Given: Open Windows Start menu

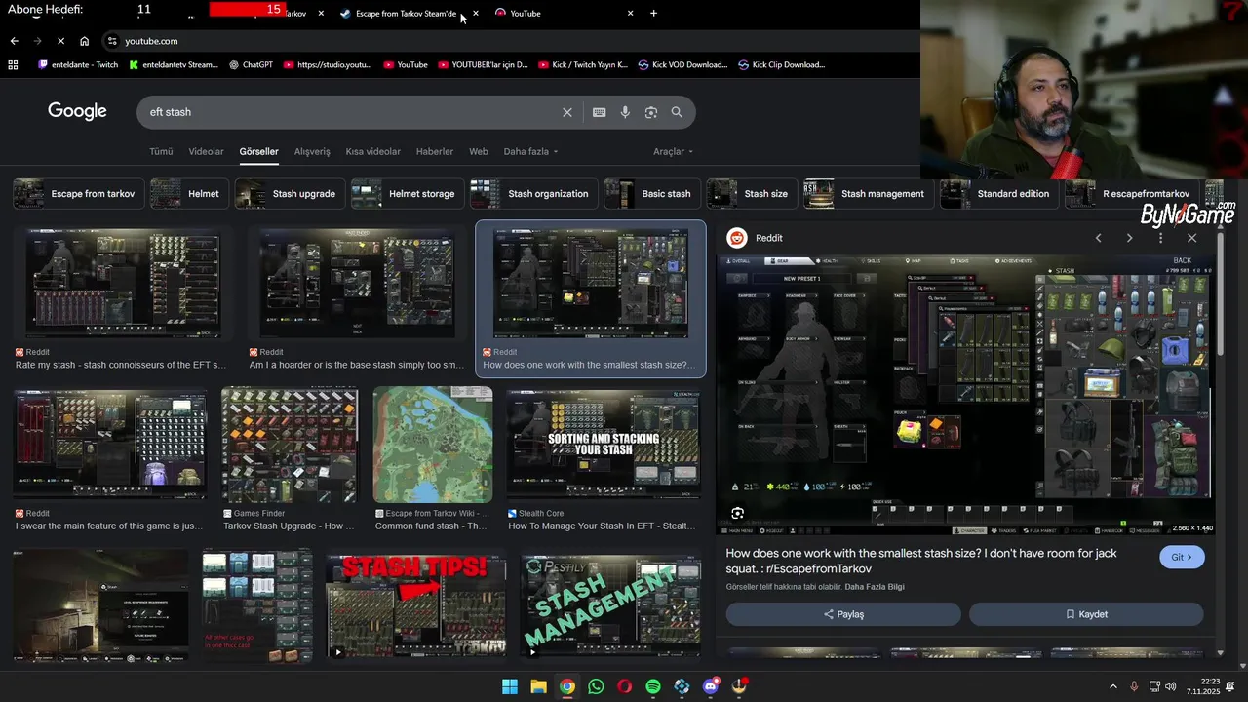Looking at the screenshot, I should [510, 686].
